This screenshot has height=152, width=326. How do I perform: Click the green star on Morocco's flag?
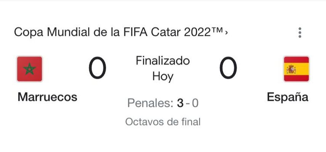coord(29,69)
